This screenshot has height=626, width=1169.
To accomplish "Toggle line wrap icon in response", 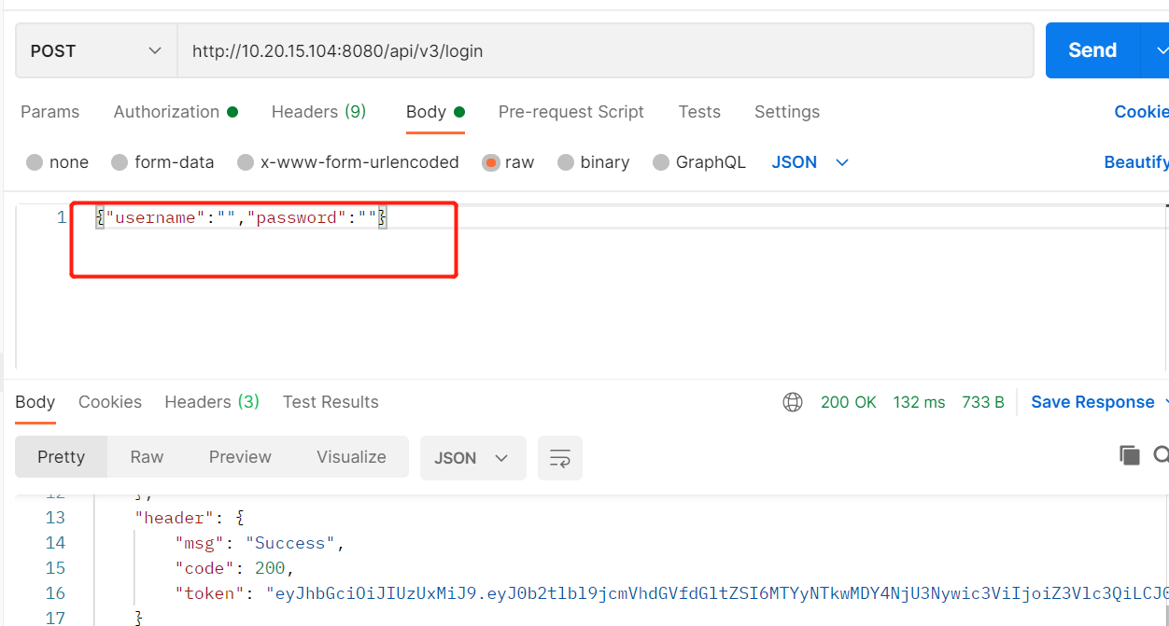I will pos(560,458).
